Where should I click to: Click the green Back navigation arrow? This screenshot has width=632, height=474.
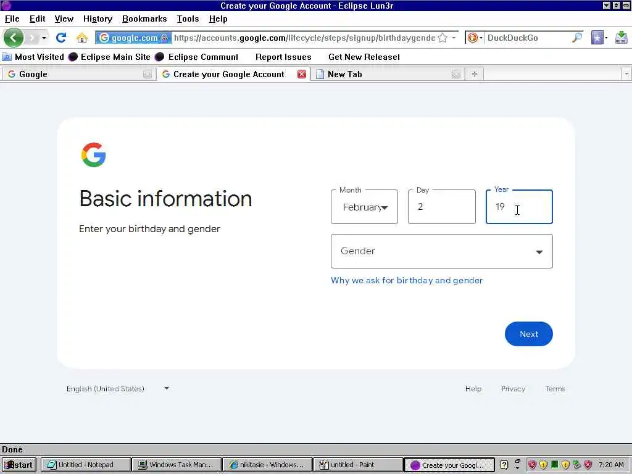14,38
